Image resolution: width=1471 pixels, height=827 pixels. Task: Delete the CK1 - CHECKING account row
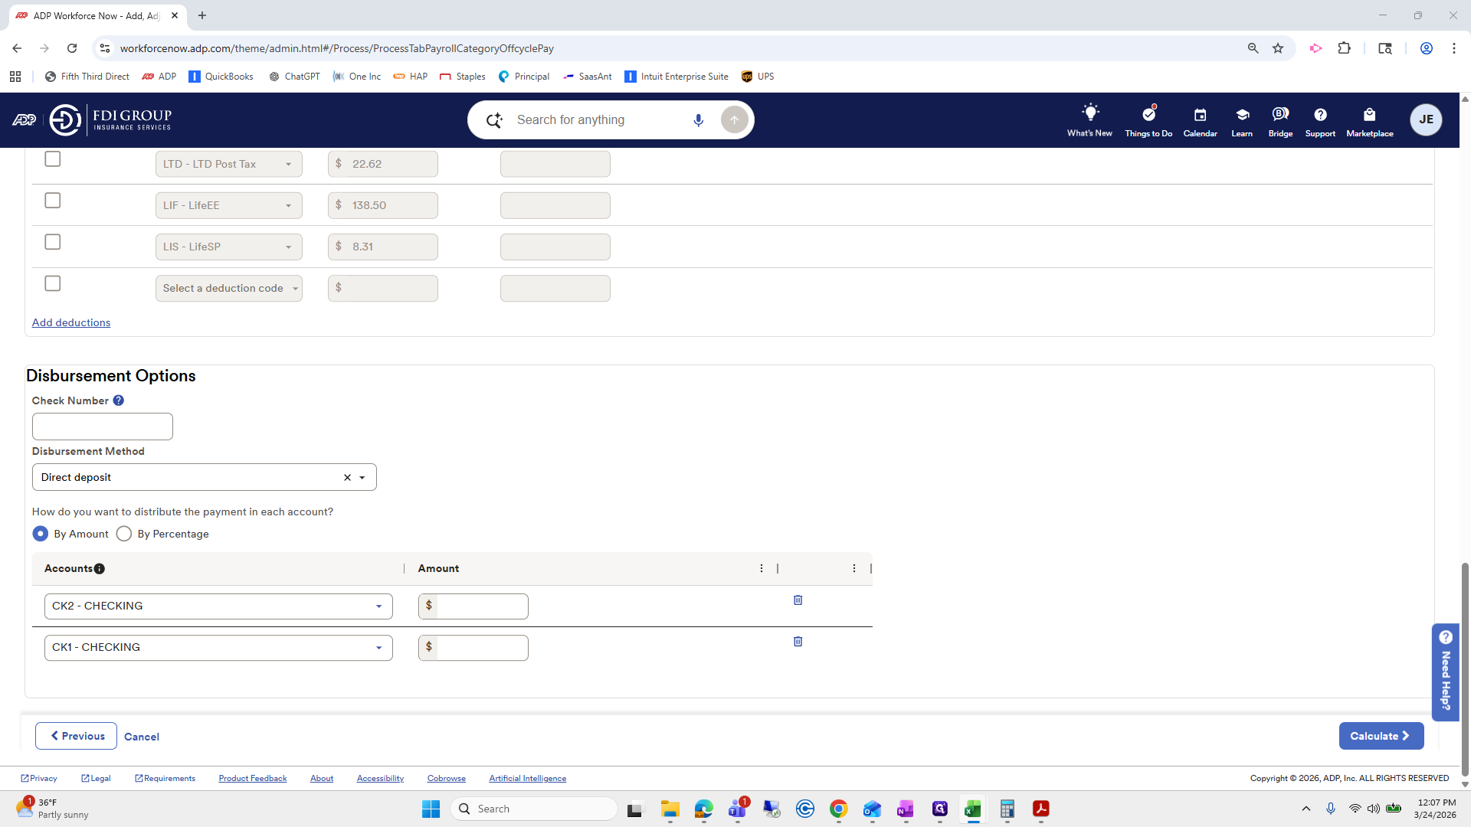pyautogui.click(x=798, y=642)
